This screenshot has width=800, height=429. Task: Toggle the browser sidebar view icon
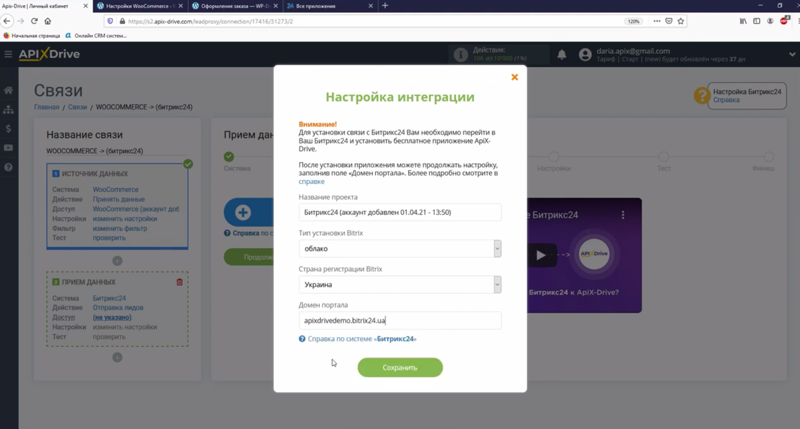click(x=756, y=21)
